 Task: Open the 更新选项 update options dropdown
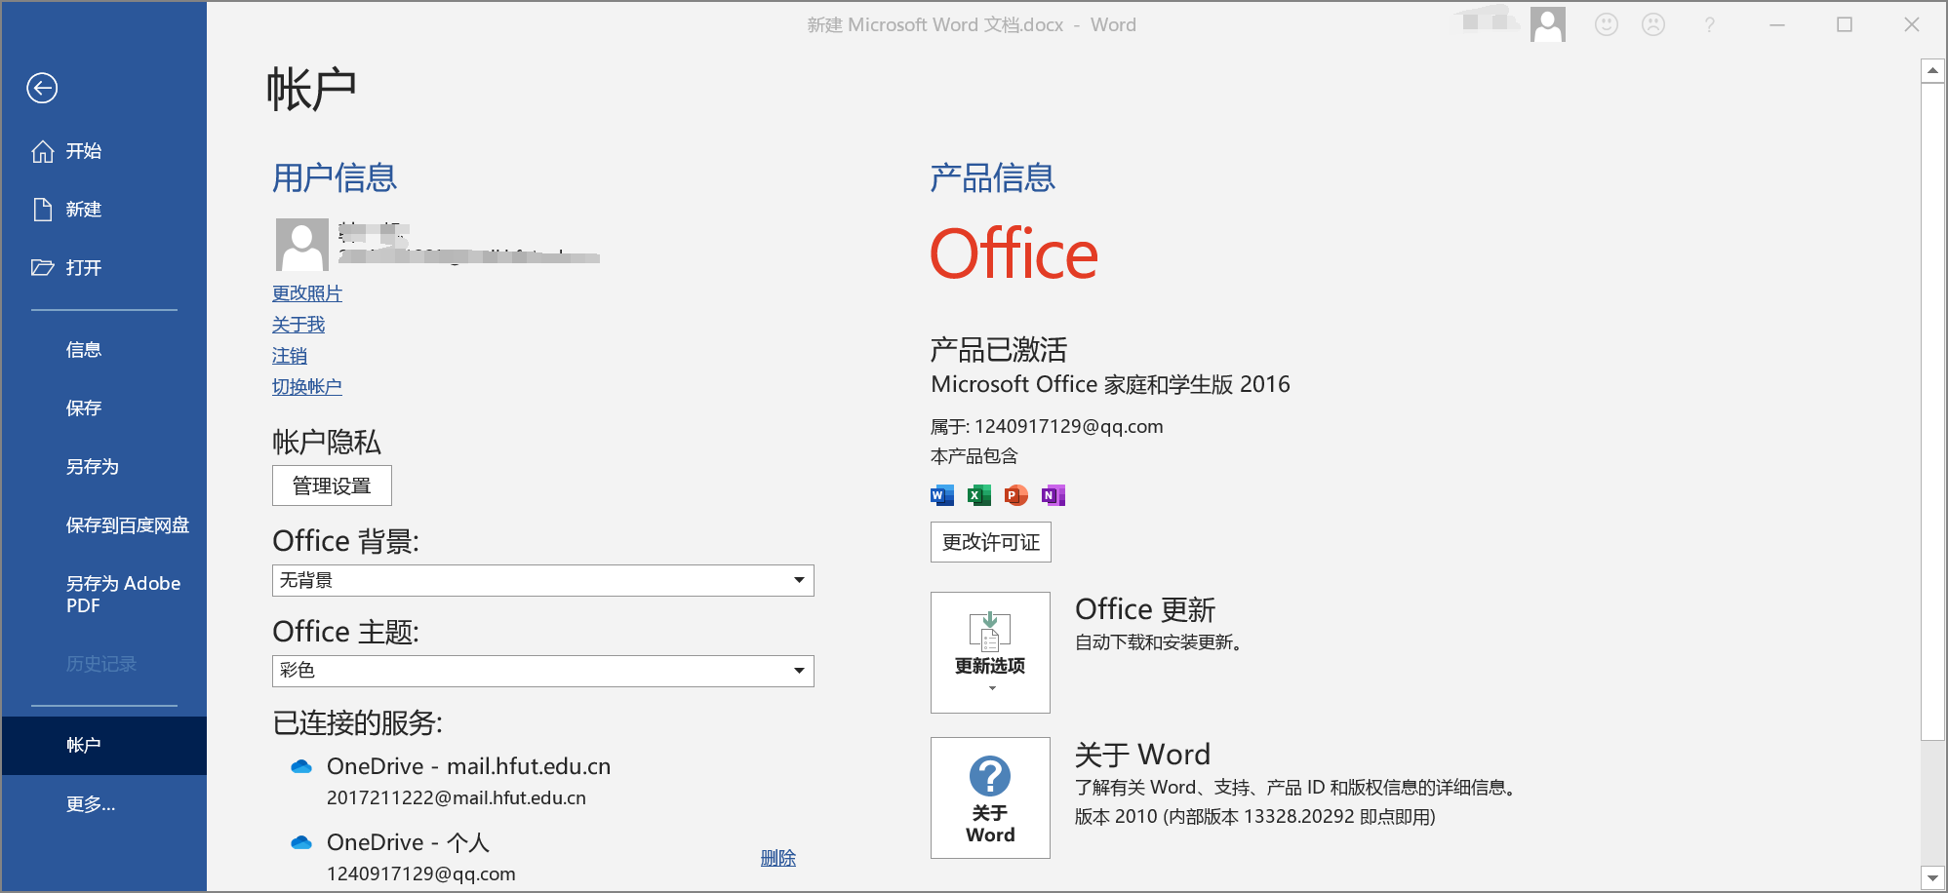point(990,652)
